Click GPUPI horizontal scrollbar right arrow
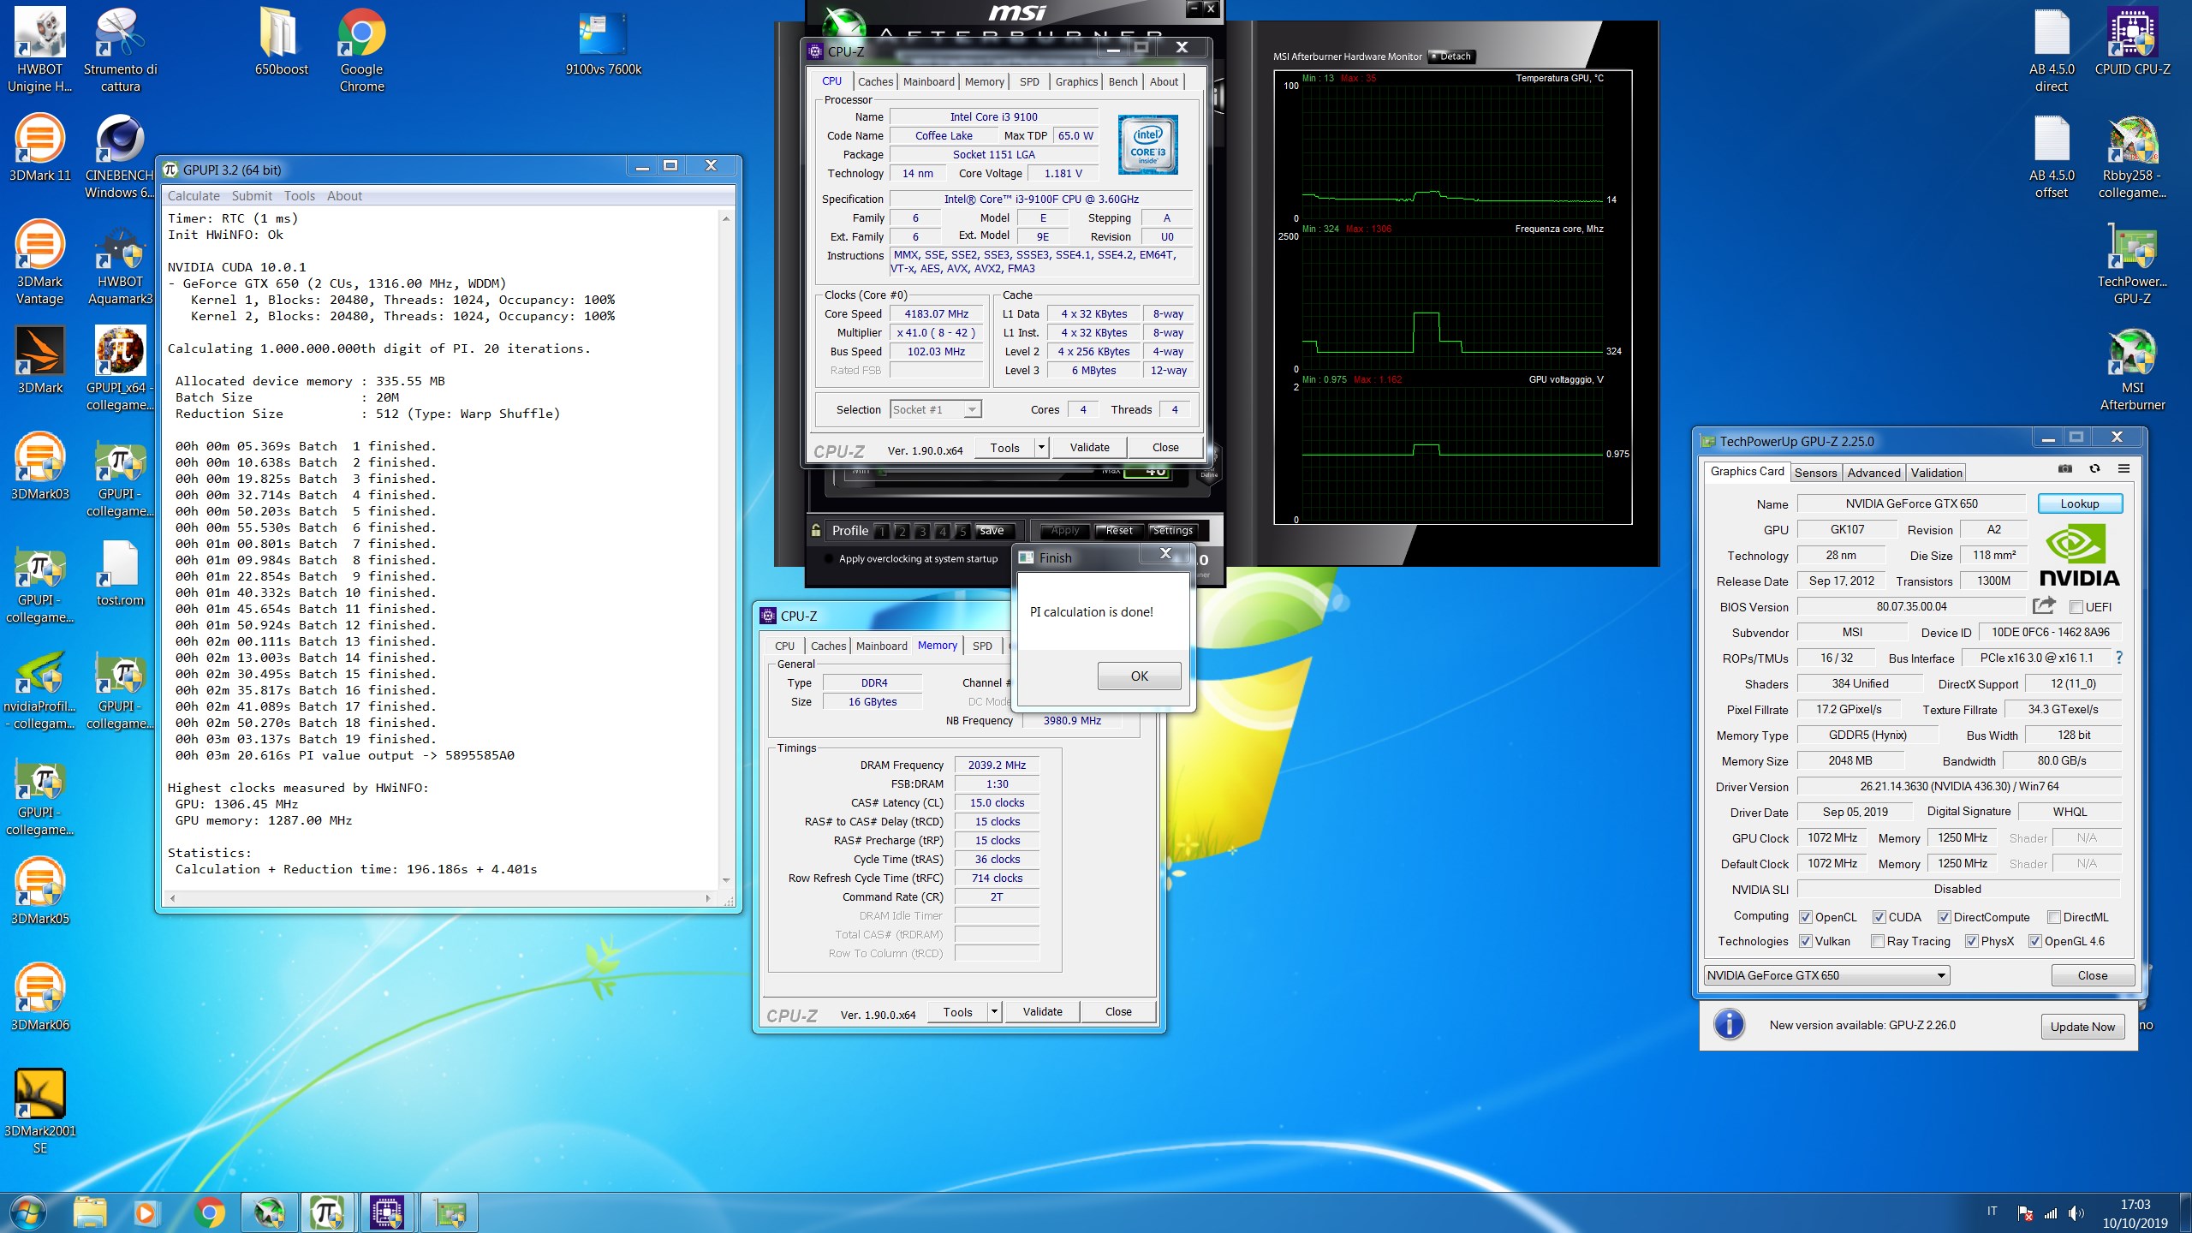The image size is (2192, 1233). [x=707, y=898]
